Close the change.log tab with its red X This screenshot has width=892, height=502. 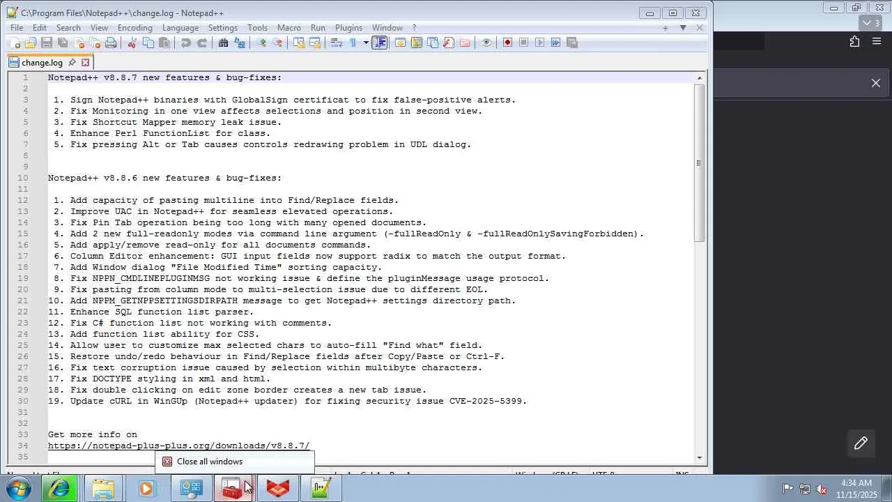tap(85, 63)
